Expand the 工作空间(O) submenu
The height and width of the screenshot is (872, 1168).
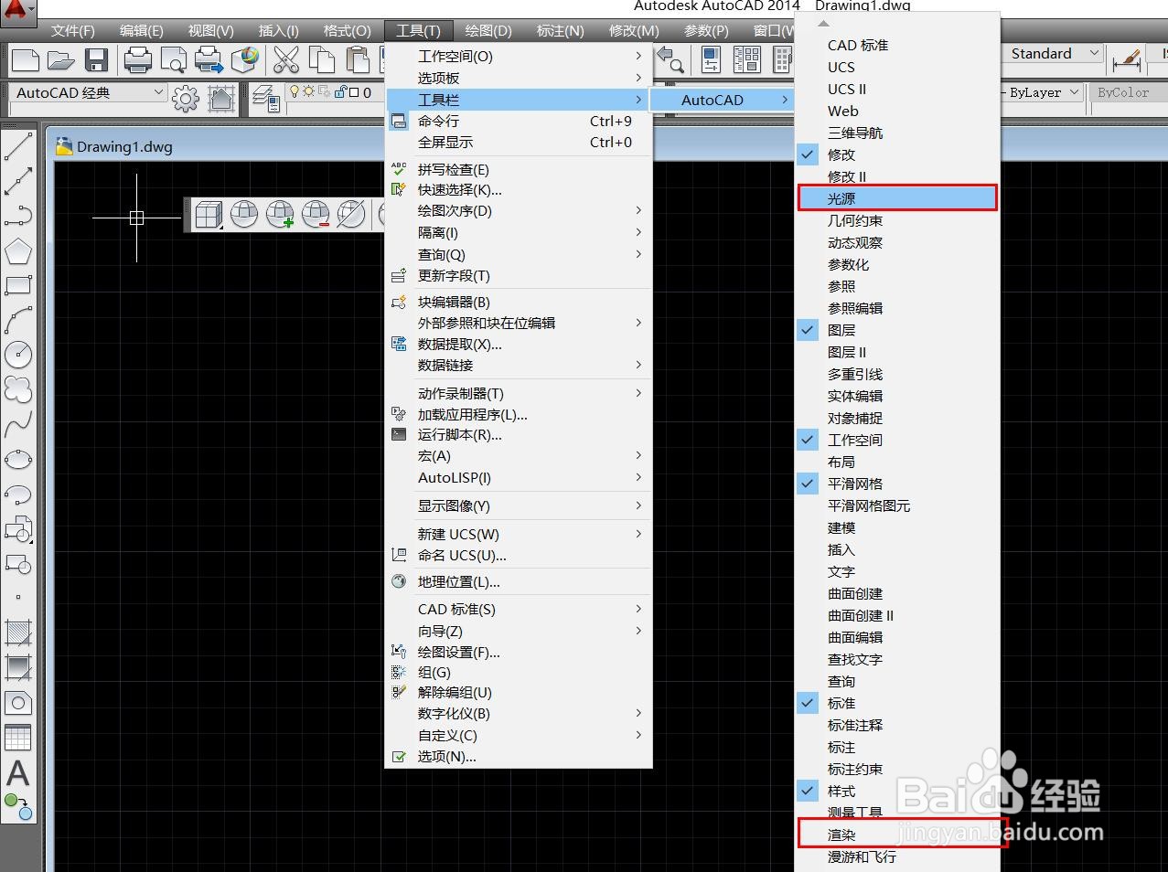(519, 56)
